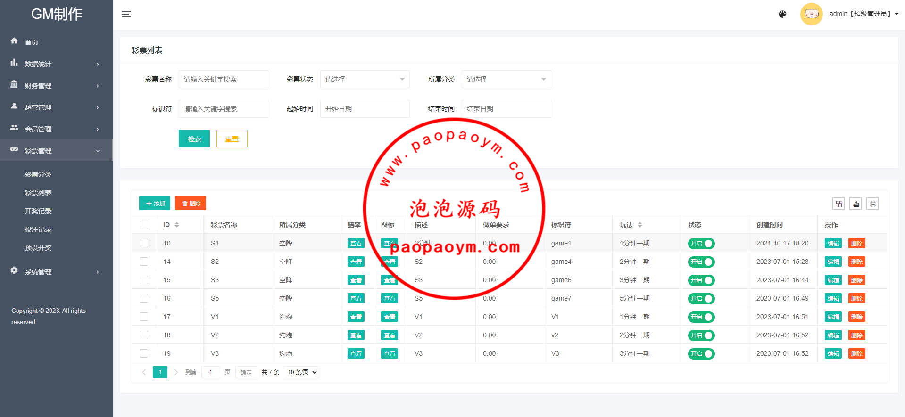Click the print table icon

tap(872, 204)
